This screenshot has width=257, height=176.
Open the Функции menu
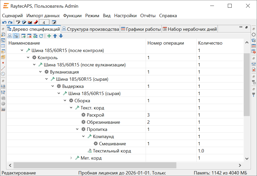pos(72,16)
